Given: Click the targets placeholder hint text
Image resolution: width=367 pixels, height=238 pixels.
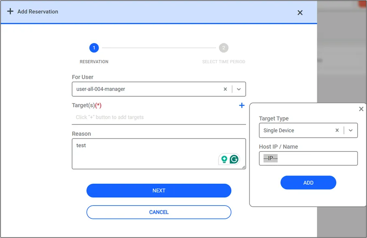Looking at the screenshot, I should pos(110,117).
